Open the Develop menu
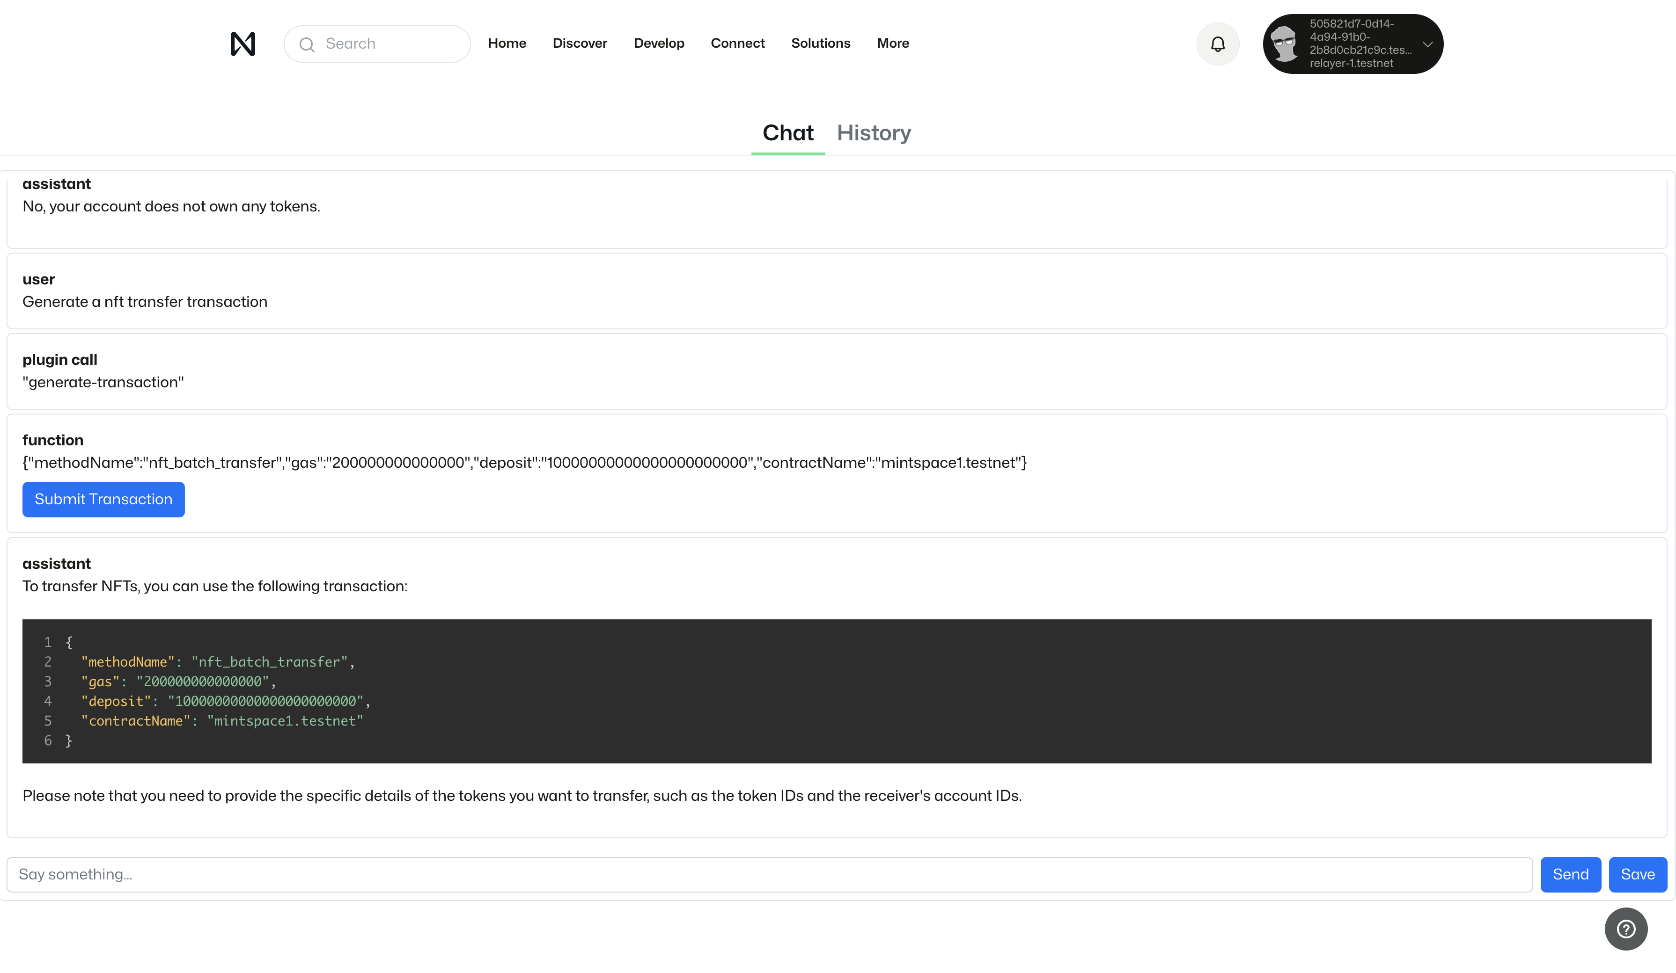Screen dimensions: 1676x973 (x=658, y=43)
